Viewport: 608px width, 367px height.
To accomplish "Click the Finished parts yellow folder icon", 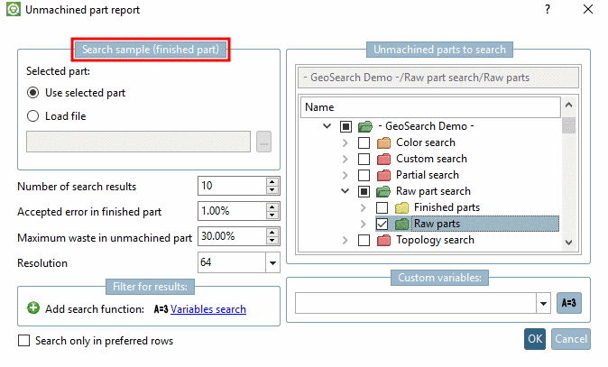I will pos(401,207).
